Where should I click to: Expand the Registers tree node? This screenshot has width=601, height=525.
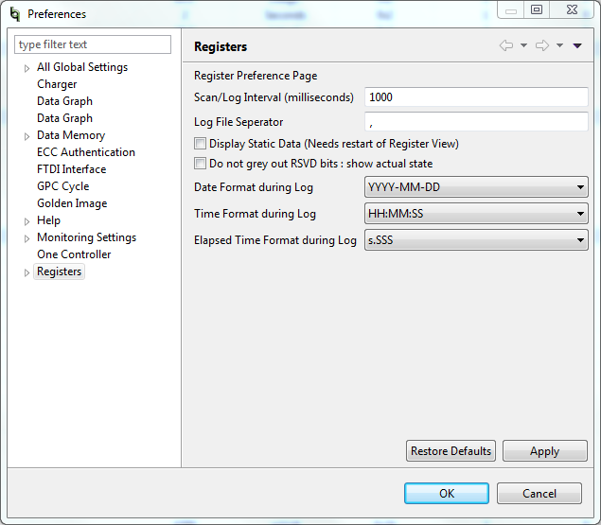(x=27, y=272)
